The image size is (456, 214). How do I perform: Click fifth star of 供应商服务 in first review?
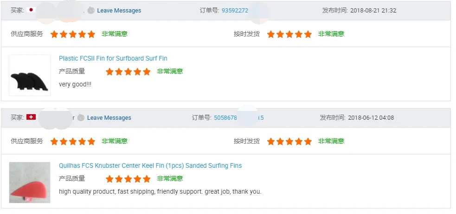click(x=91, y=34)
